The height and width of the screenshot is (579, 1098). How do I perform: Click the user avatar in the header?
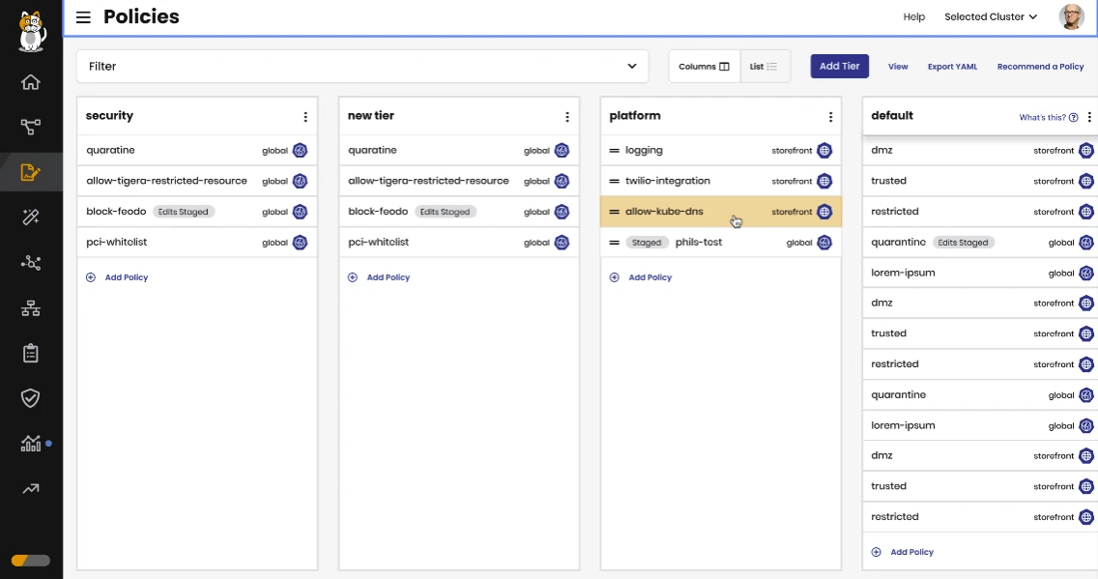[x=1071, y=17]
